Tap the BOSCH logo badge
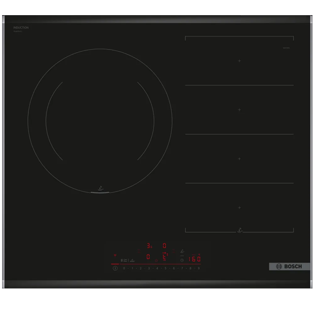The height and width of the screenshot is (313, 313). [x=289, y=266]
